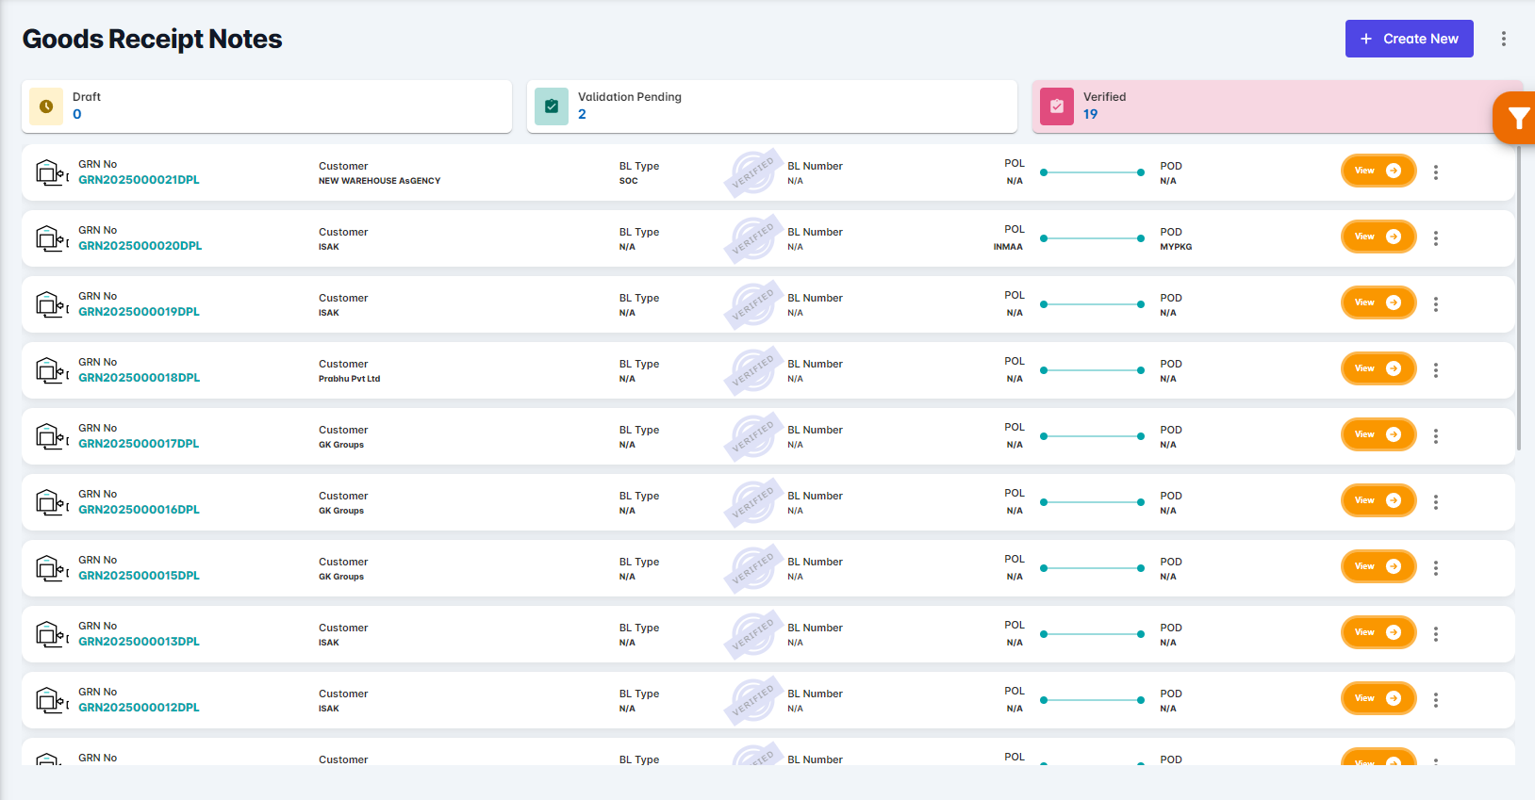Switch to the Validation Pending tab
This screenshot has height=800, width=1535.
pos(771,106)
